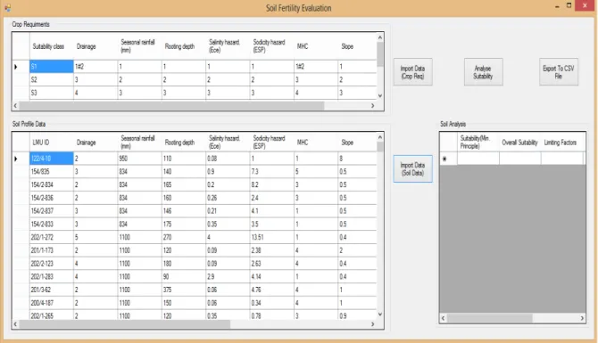Click the Rooting depth header in Soil Profile Data
Screen dimensions: 598x343
tap(184, 143)
